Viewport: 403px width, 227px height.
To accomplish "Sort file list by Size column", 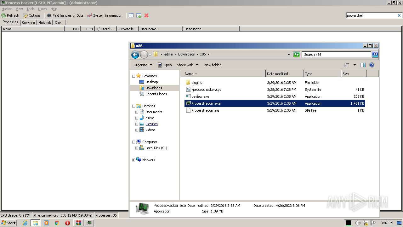I will point(354,74).
